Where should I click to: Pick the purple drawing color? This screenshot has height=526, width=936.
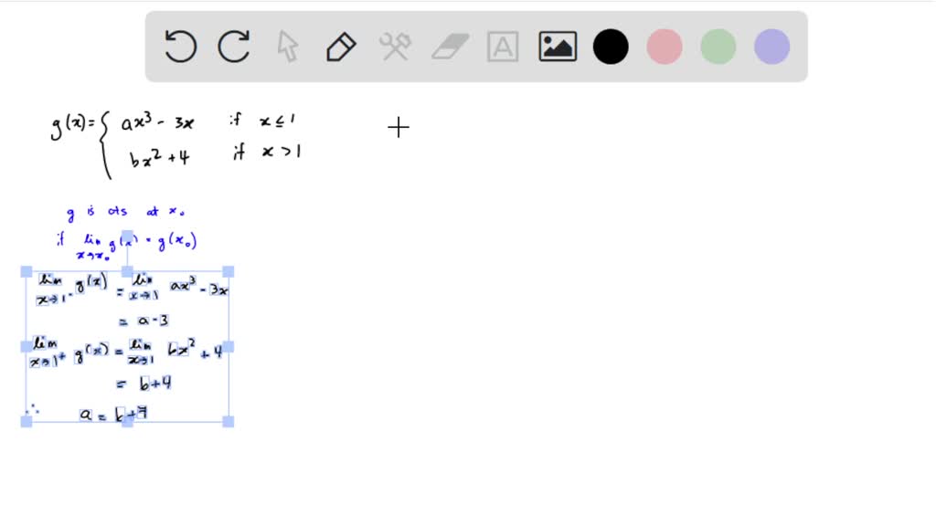770,46
